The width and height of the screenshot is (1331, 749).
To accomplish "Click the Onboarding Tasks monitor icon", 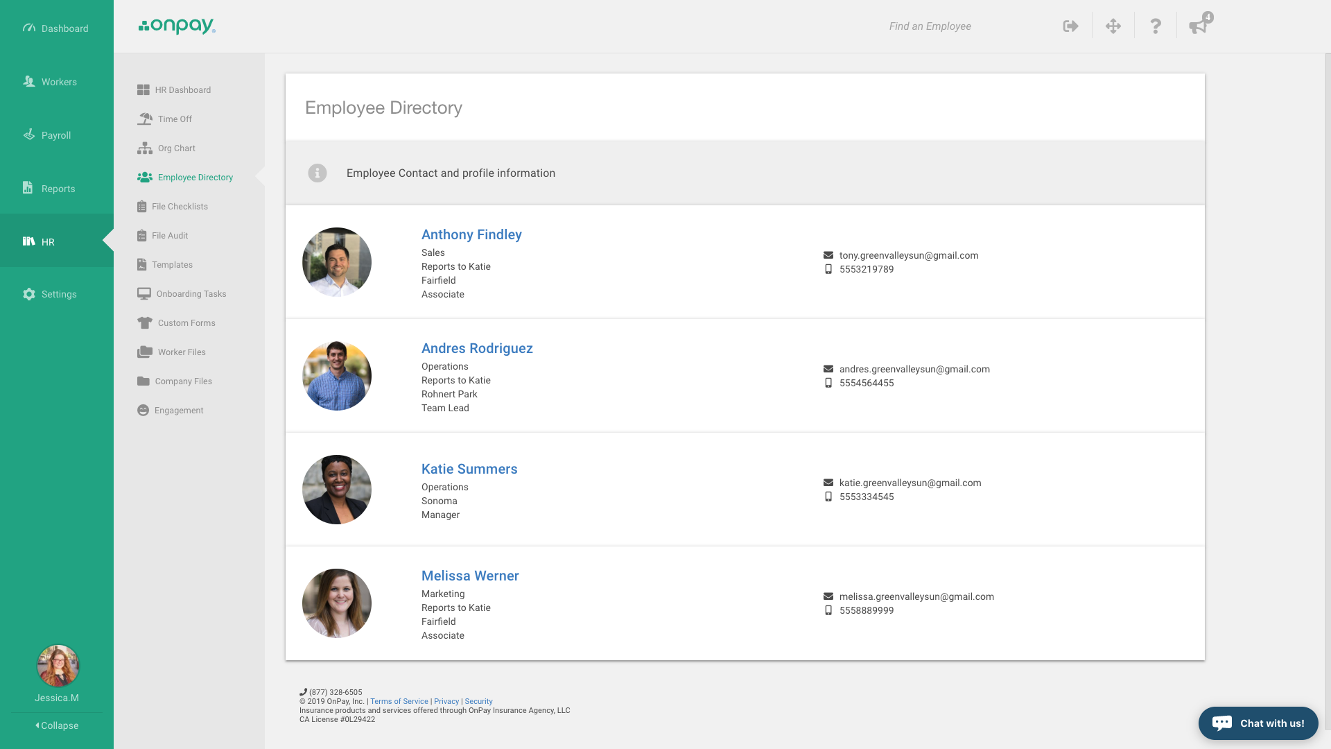I will click(x=144, y=294).
